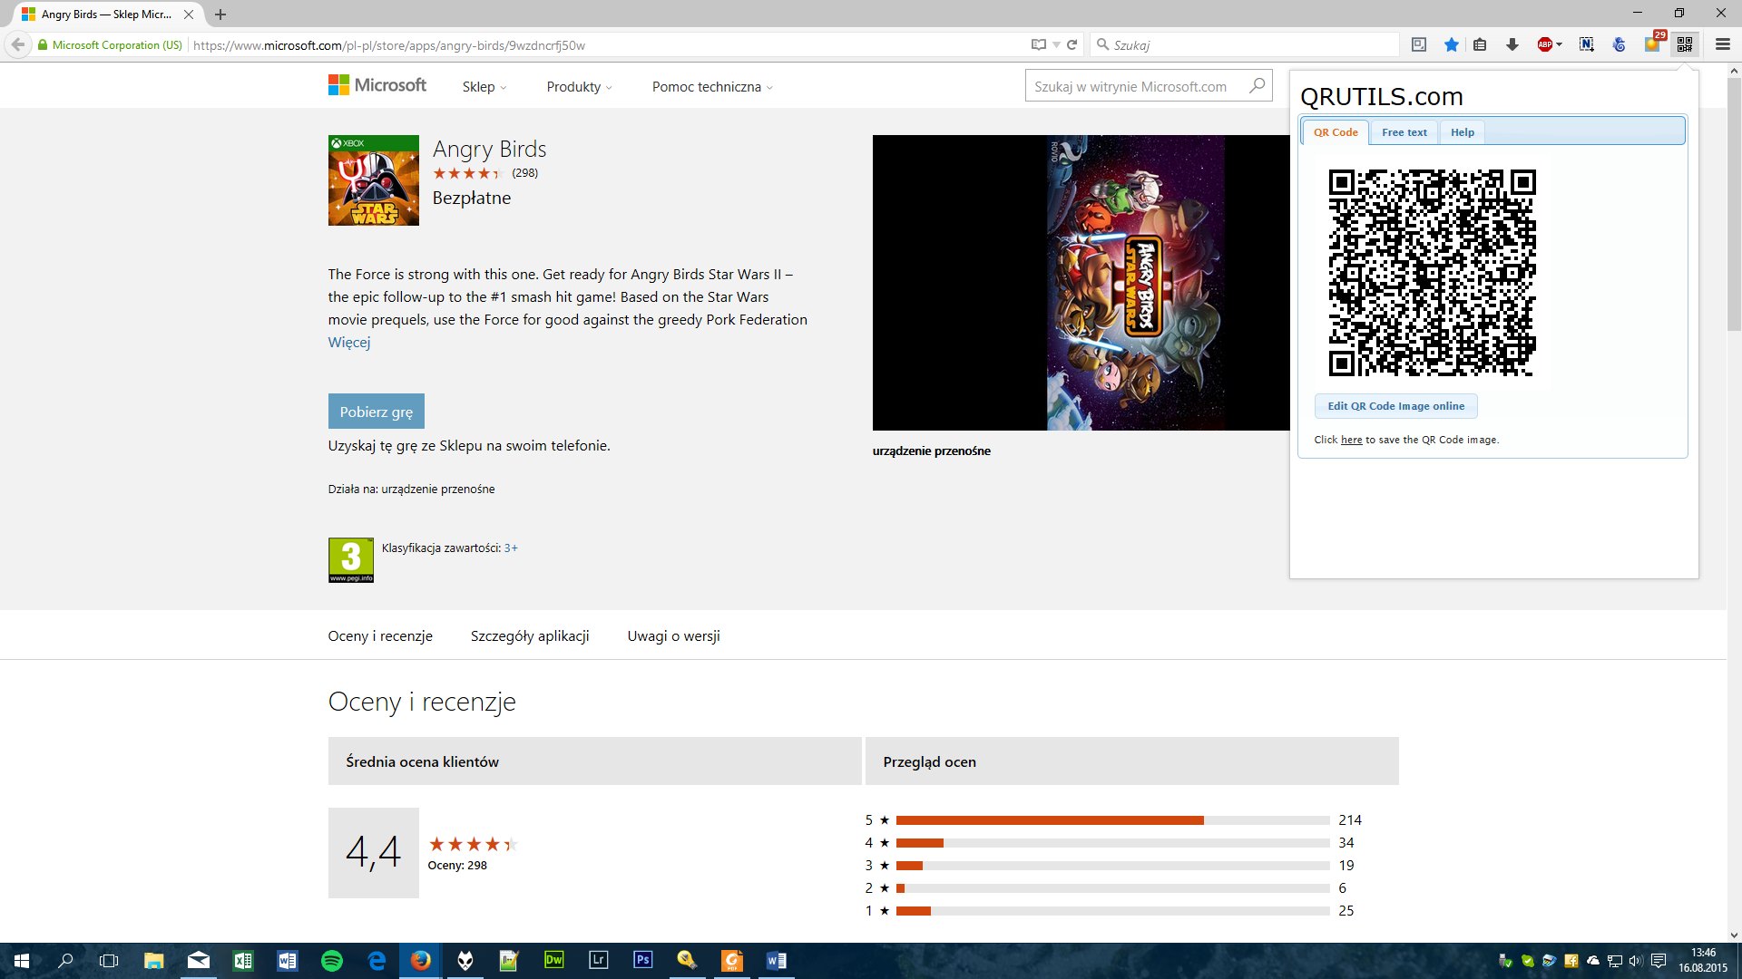The width and height of the screenshot is (1742, 979).
Task: Click the Angry Birds Star Wars II screenshot
Action: (1081, 283)
